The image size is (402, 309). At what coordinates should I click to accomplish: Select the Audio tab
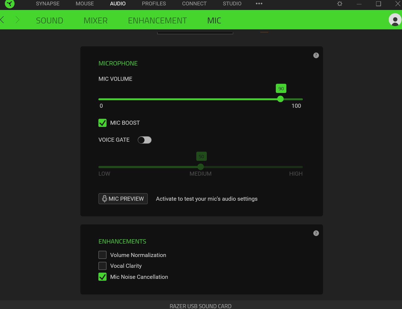tap(118, 4)
